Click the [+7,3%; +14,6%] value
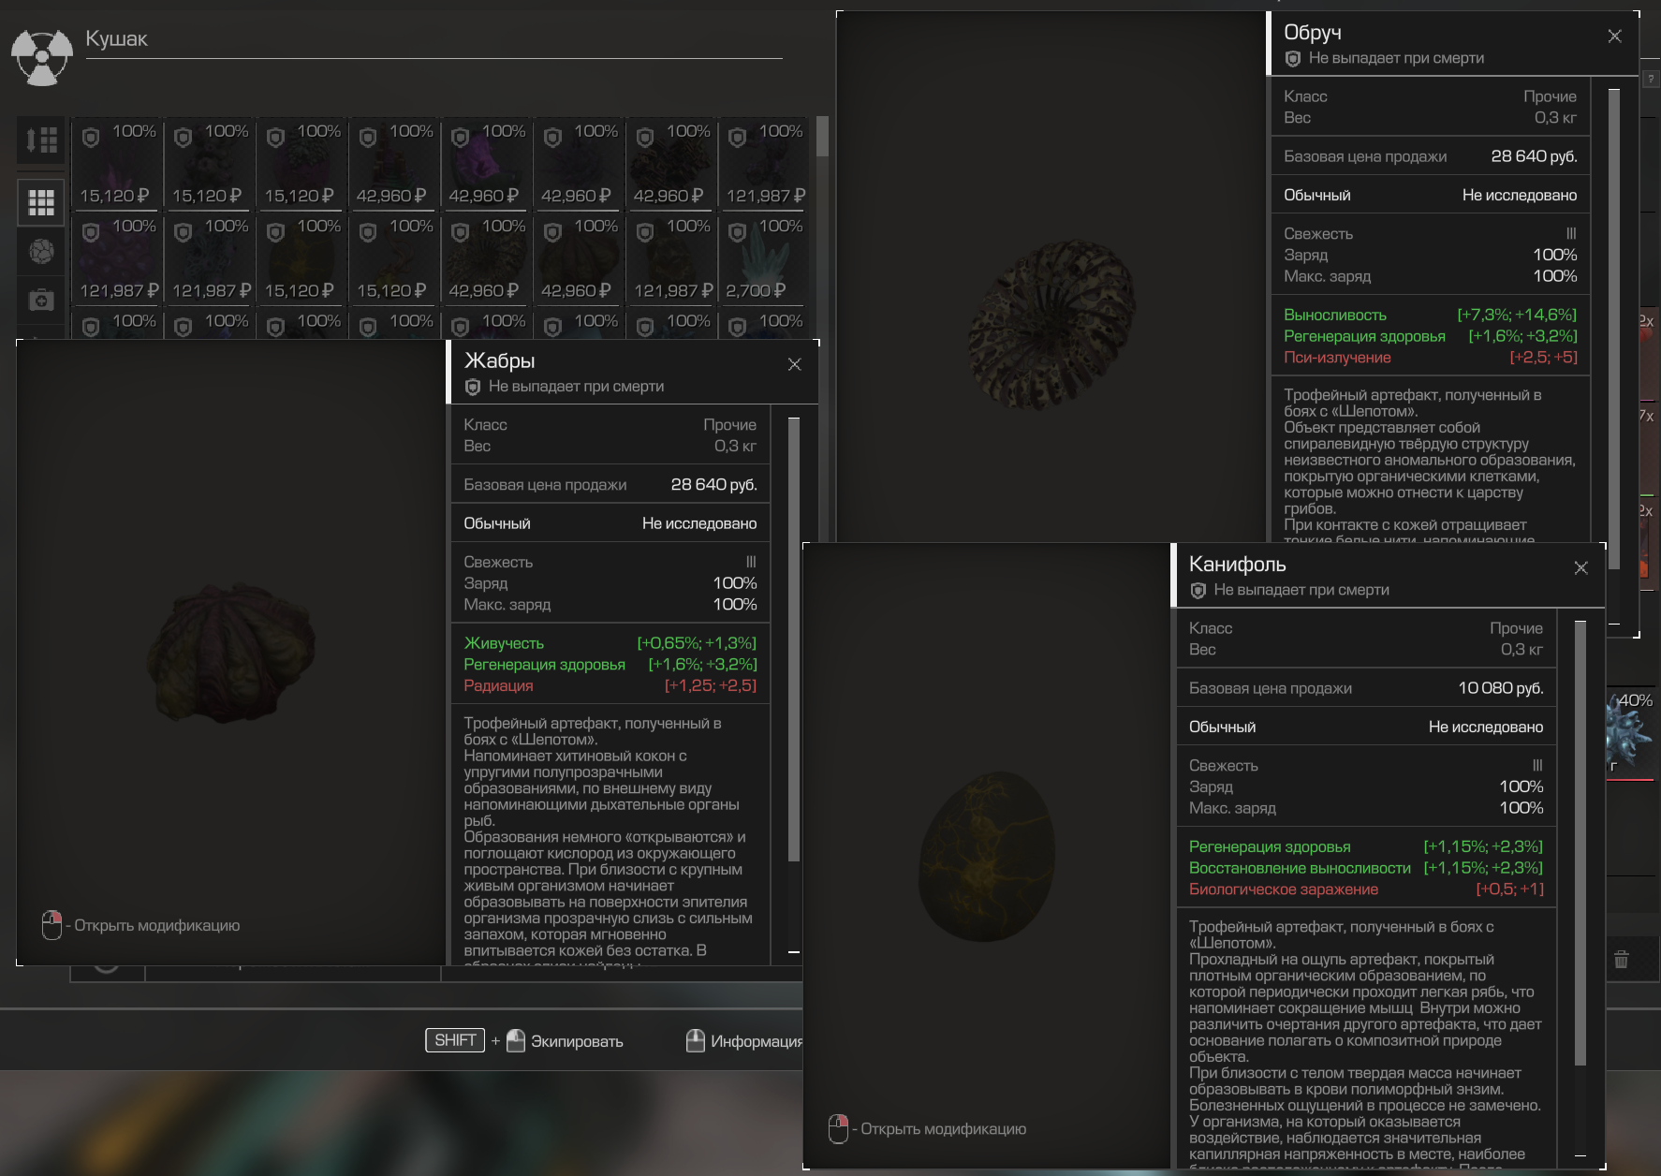The image size is (1661, 1176). click(x=1517, y=315)
